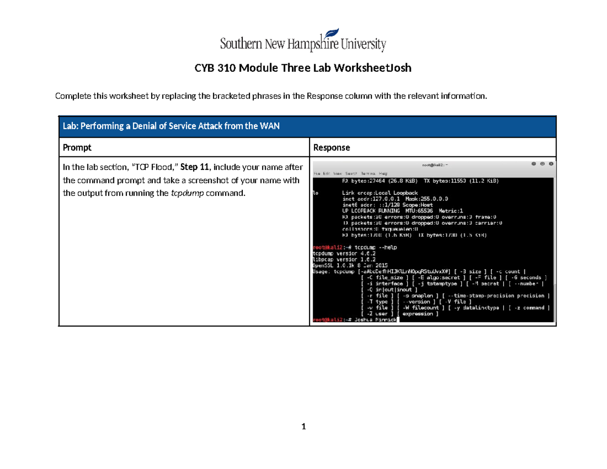607x469 pixels.
Task: Close the root@kali2 terminal window
Action: click(x=551, y=164)
